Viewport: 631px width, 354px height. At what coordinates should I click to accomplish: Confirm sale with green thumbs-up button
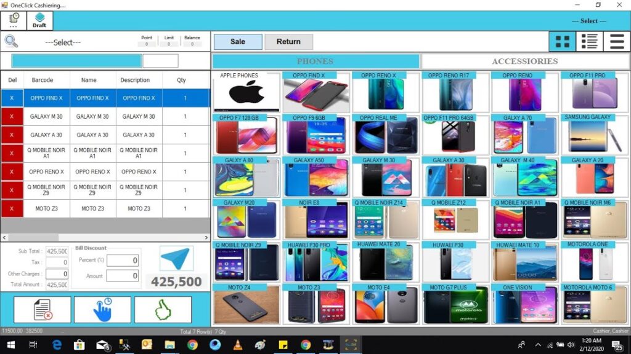[163, 310]
